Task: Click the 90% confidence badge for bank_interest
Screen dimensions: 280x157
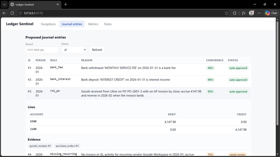Action: (211, 80)
